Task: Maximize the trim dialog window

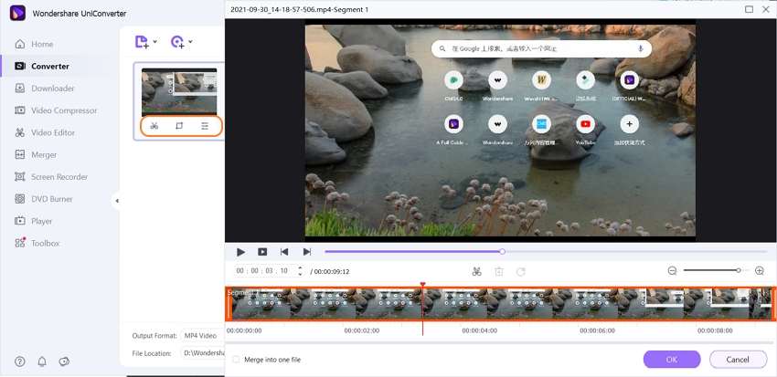Action: click(x=750, y=9)
